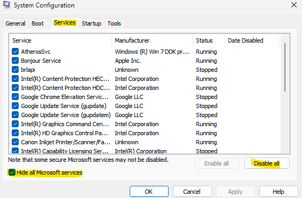Click the System Configuration title bar icon
This screenshot has height=198, width=302.
[x=6, y=5]
